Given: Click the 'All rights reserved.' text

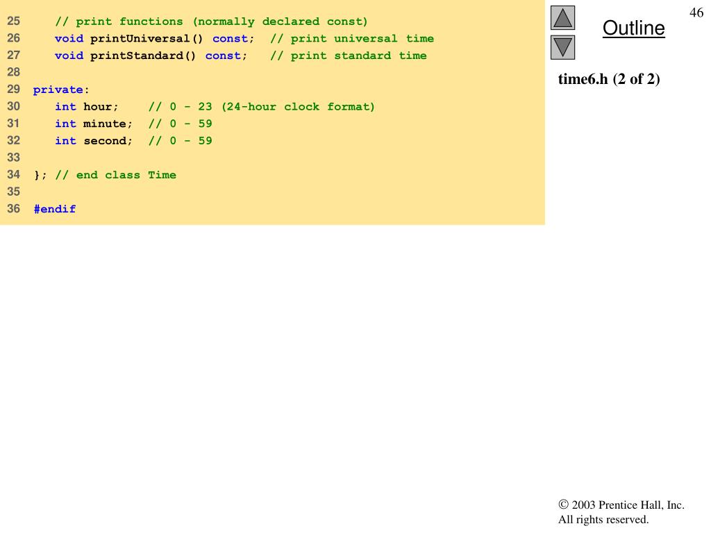Looking at the screenshot, I should click(603, 519).
